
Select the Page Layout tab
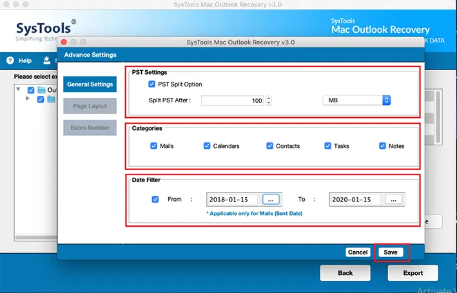click(90, 106)
